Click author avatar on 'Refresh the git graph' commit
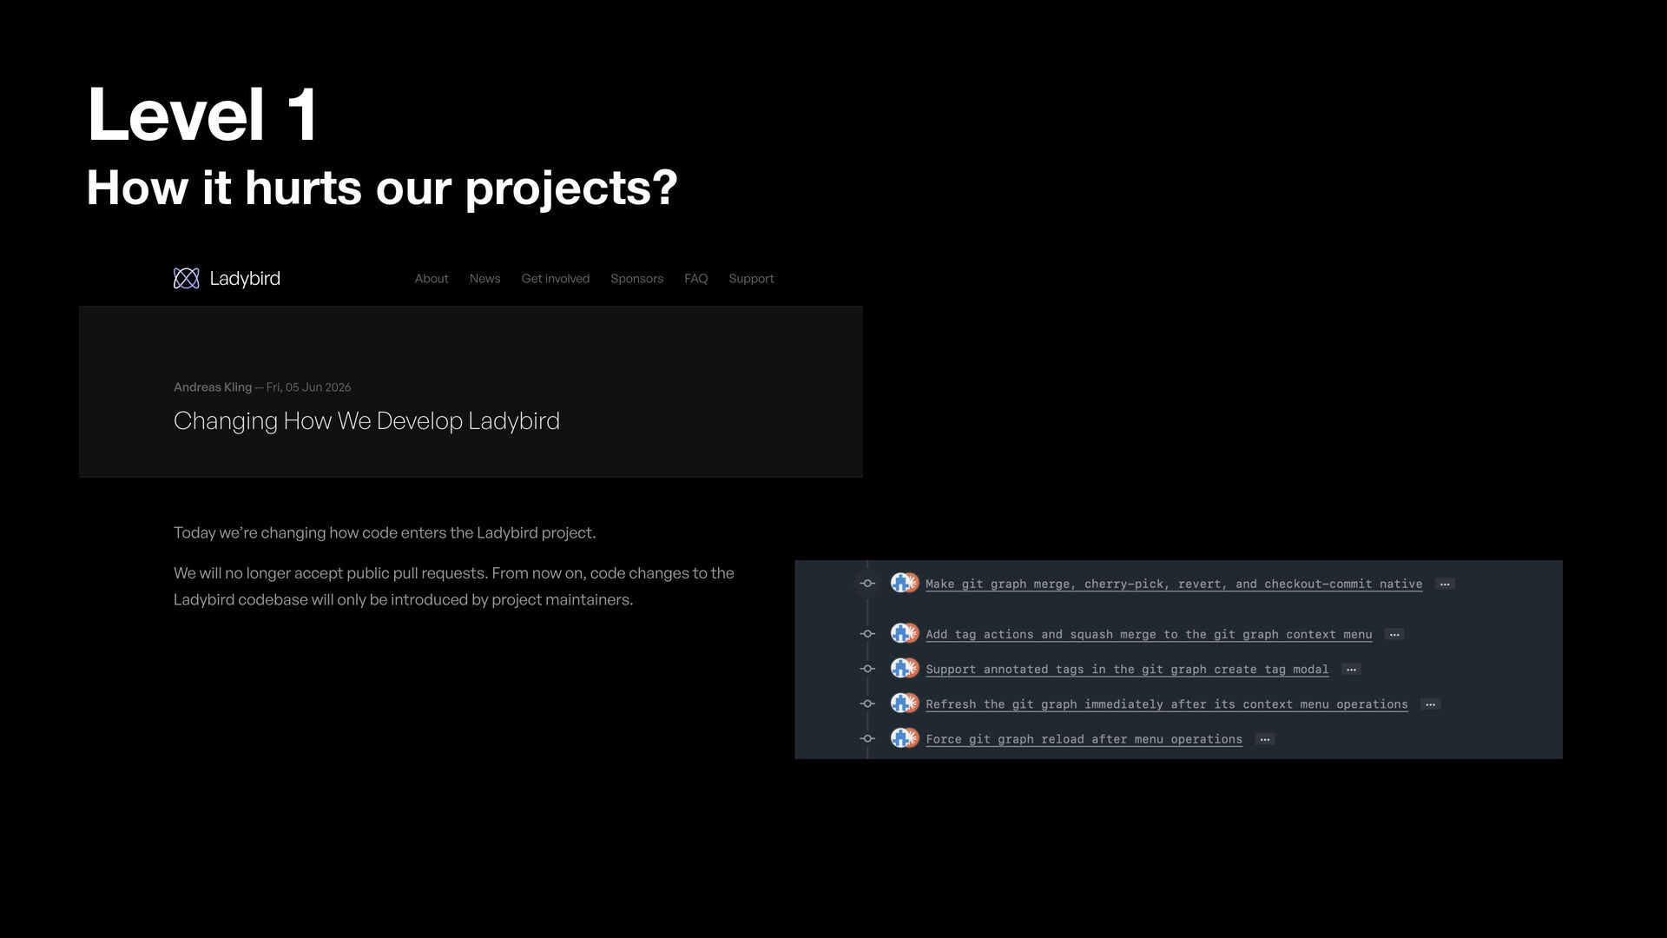The width and height of the screenshot is (1667, 938). coord(905,703)
